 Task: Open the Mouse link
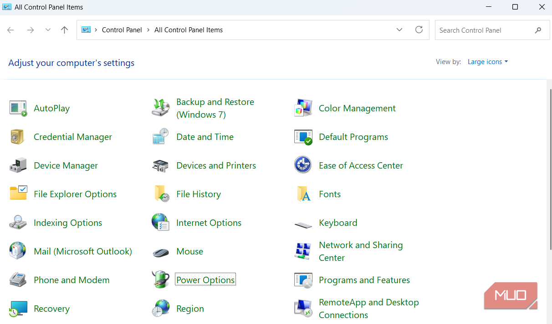[x=190, y=251]
